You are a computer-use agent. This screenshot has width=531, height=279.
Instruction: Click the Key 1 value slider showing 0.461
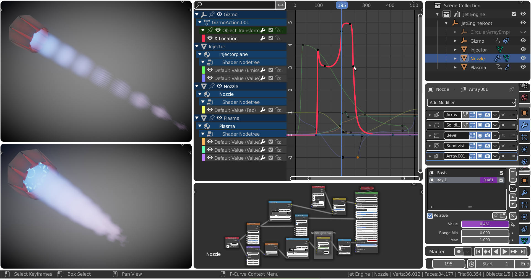point(489,180)
